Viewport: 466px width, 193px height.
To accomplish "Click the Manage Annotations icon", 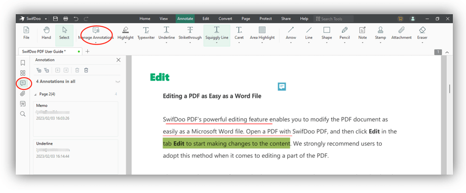I will click(x=96, y=31).
